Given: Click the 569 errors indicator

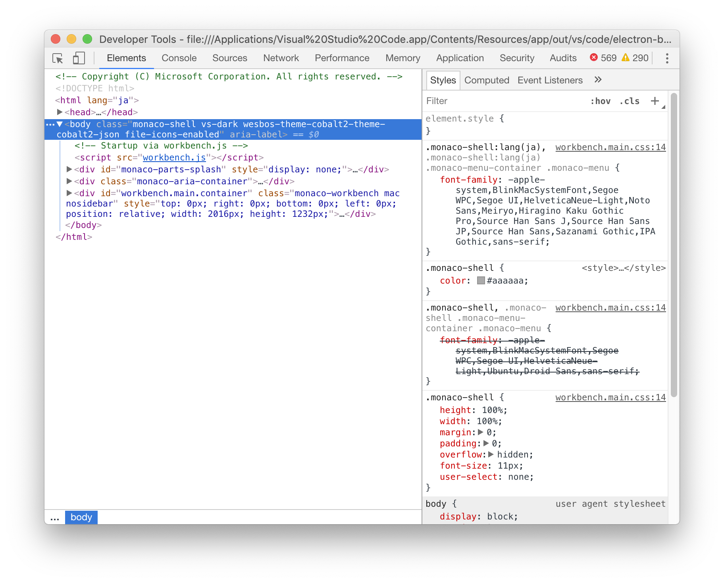Looking at the screenshot, I should point(603,58).
